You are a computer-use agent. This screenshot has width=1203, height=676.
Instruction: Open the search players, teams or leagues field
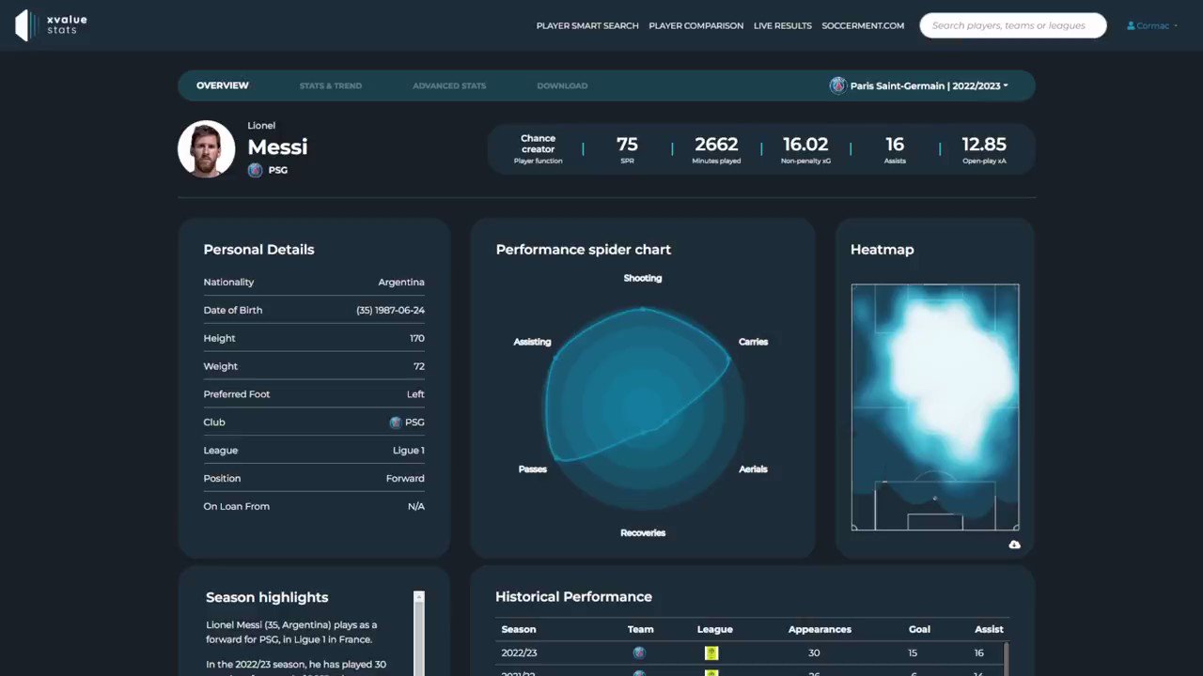click(1012, 25)
